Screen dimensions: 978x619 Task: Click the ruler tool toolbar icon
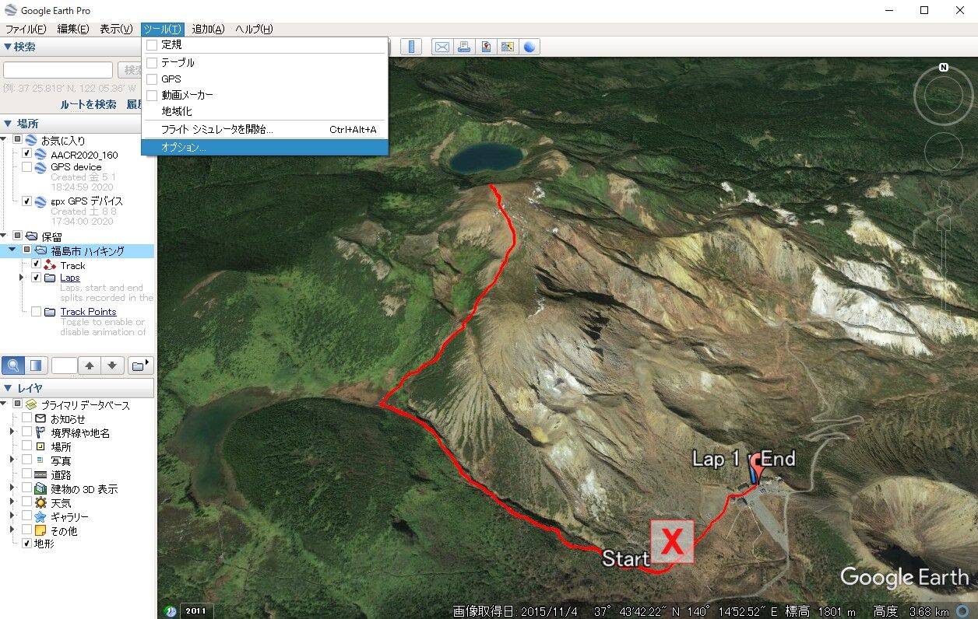(411, 47)
